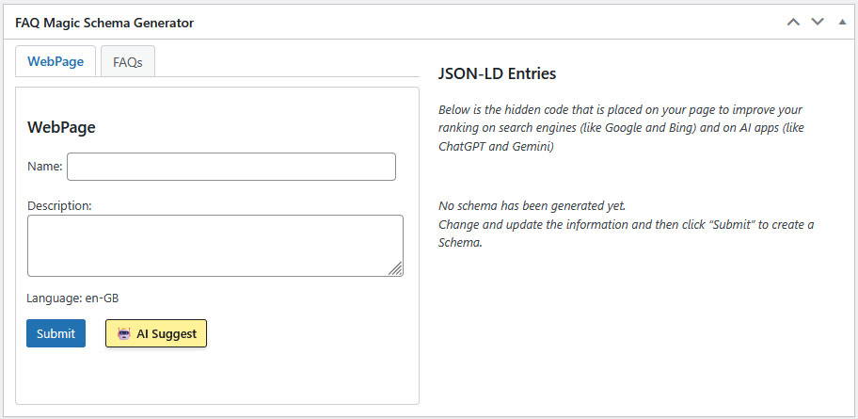Open the FAQs tab
Image resolution: width=858 pixels, height=419 pixels.
point(127,62)
